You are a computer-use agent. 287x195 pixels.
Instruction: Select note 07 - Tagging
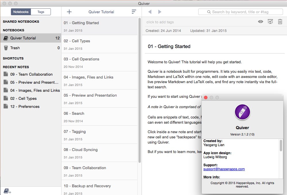[x=99, y=135]
